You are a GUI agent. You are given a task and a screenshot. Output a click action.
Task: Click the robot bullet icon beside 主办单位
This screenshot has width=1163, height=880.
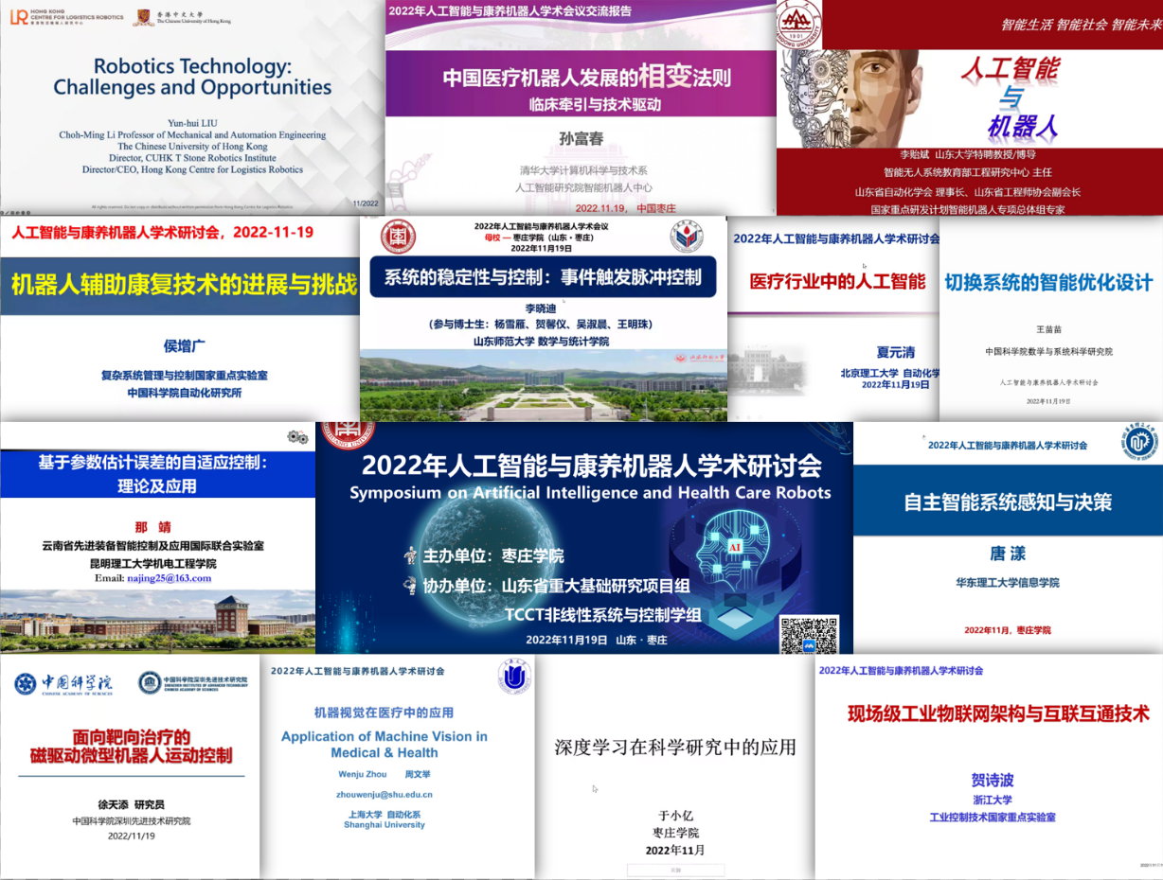pos(409,556)
